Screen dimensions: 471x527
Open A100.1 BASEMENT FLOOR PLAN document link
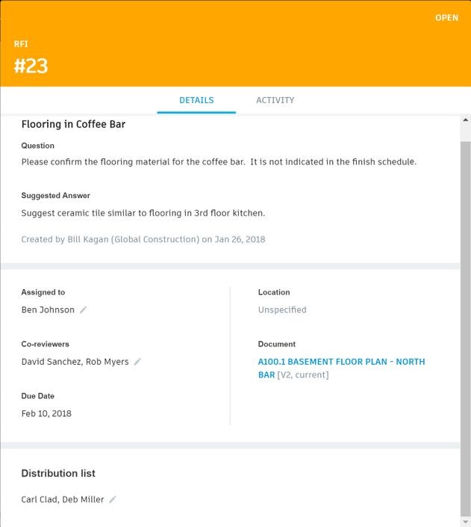click(x=341, y=368)
